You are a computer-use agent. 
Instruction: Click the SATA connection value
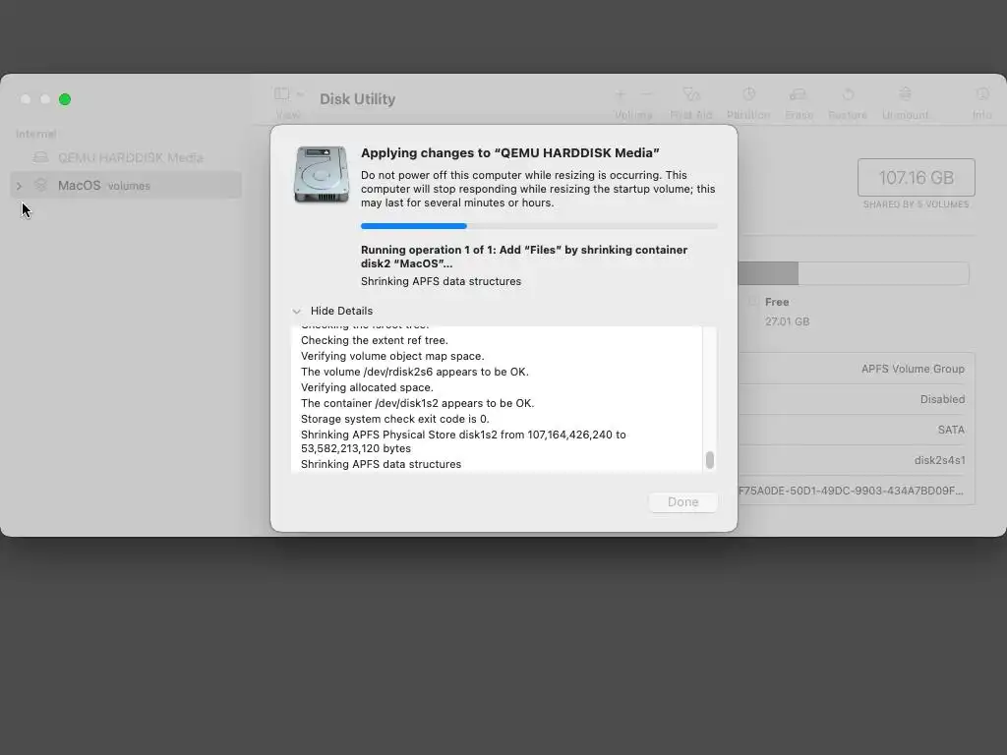point(951,431)
